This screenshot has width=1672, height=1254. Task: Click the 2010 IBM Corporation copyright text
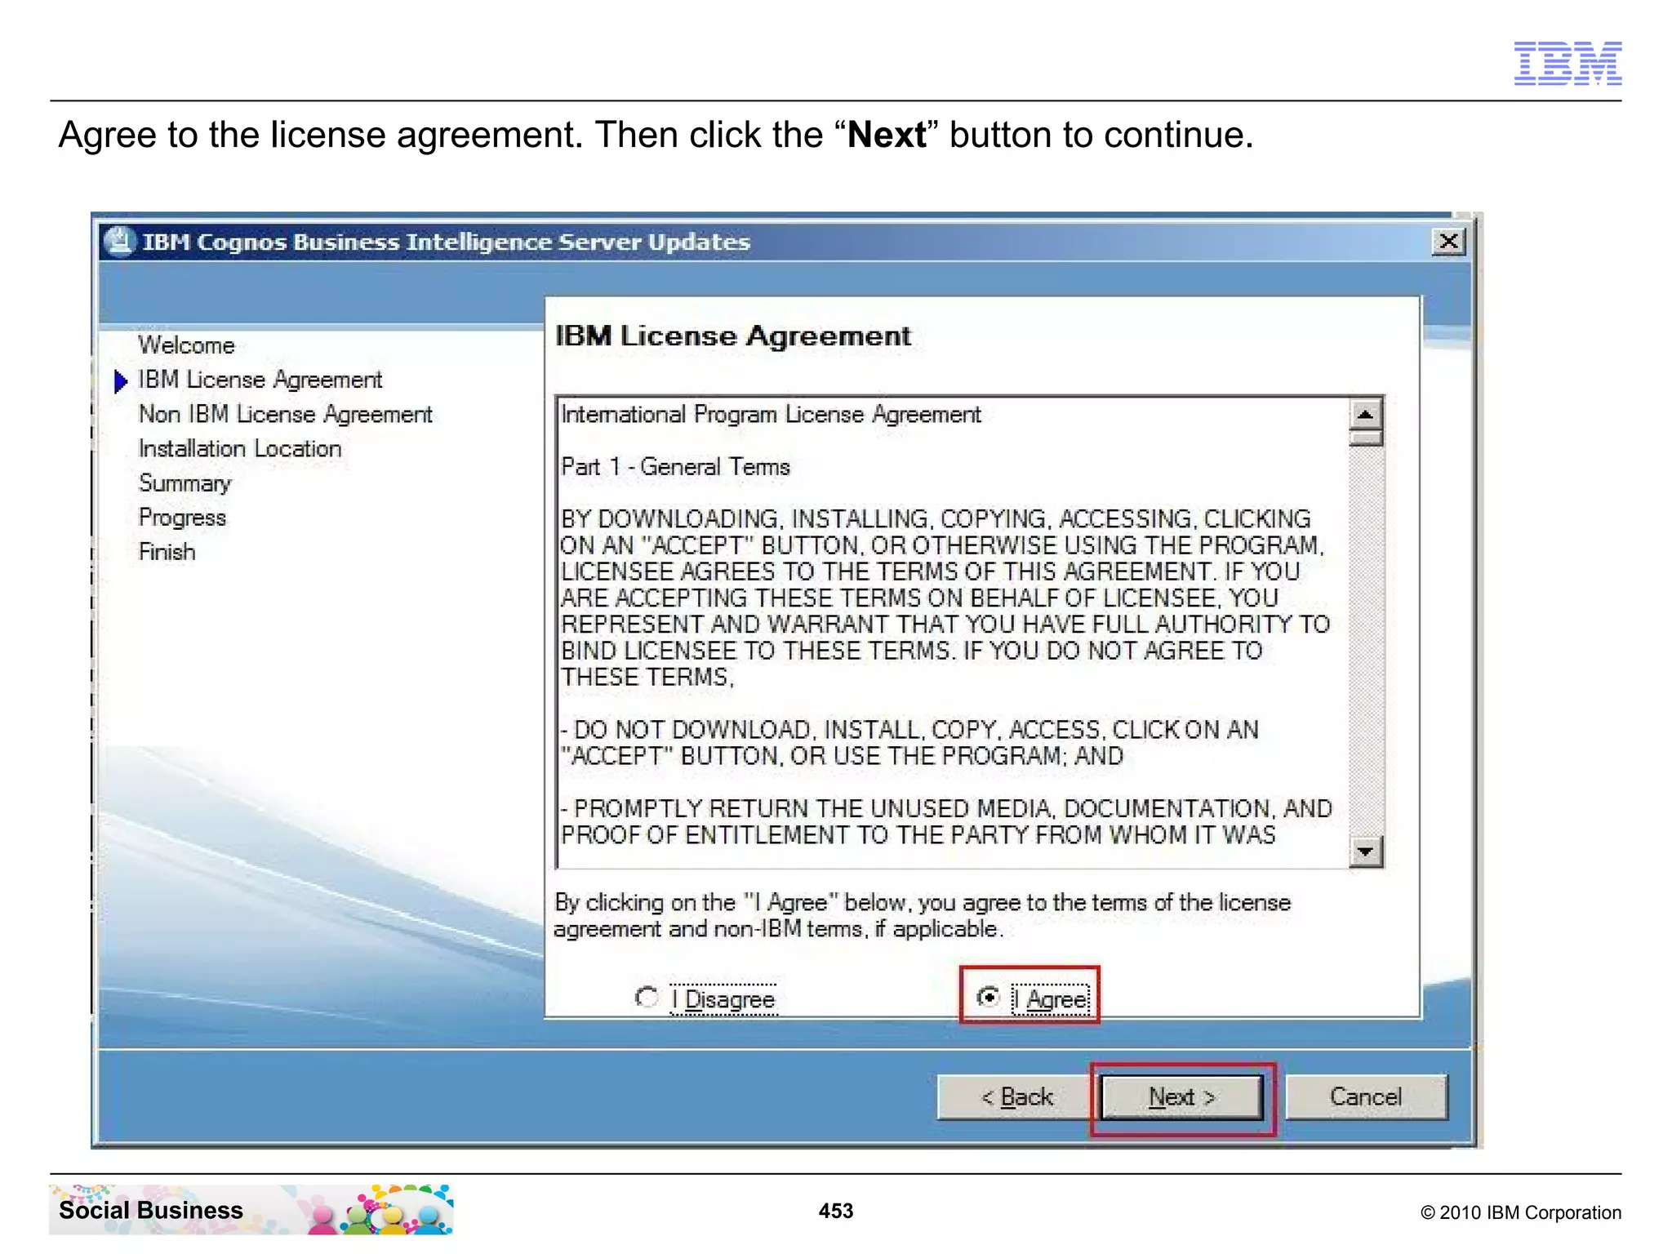(x=1521, y=1212)
